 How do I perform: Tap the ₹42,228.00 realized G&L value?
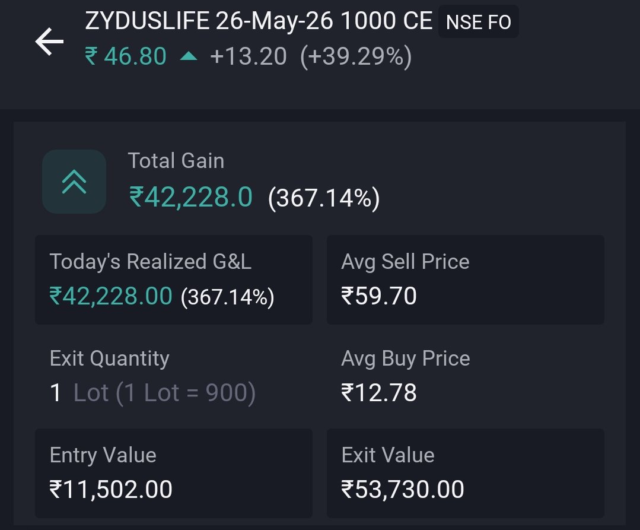click(x=110, y=296)
